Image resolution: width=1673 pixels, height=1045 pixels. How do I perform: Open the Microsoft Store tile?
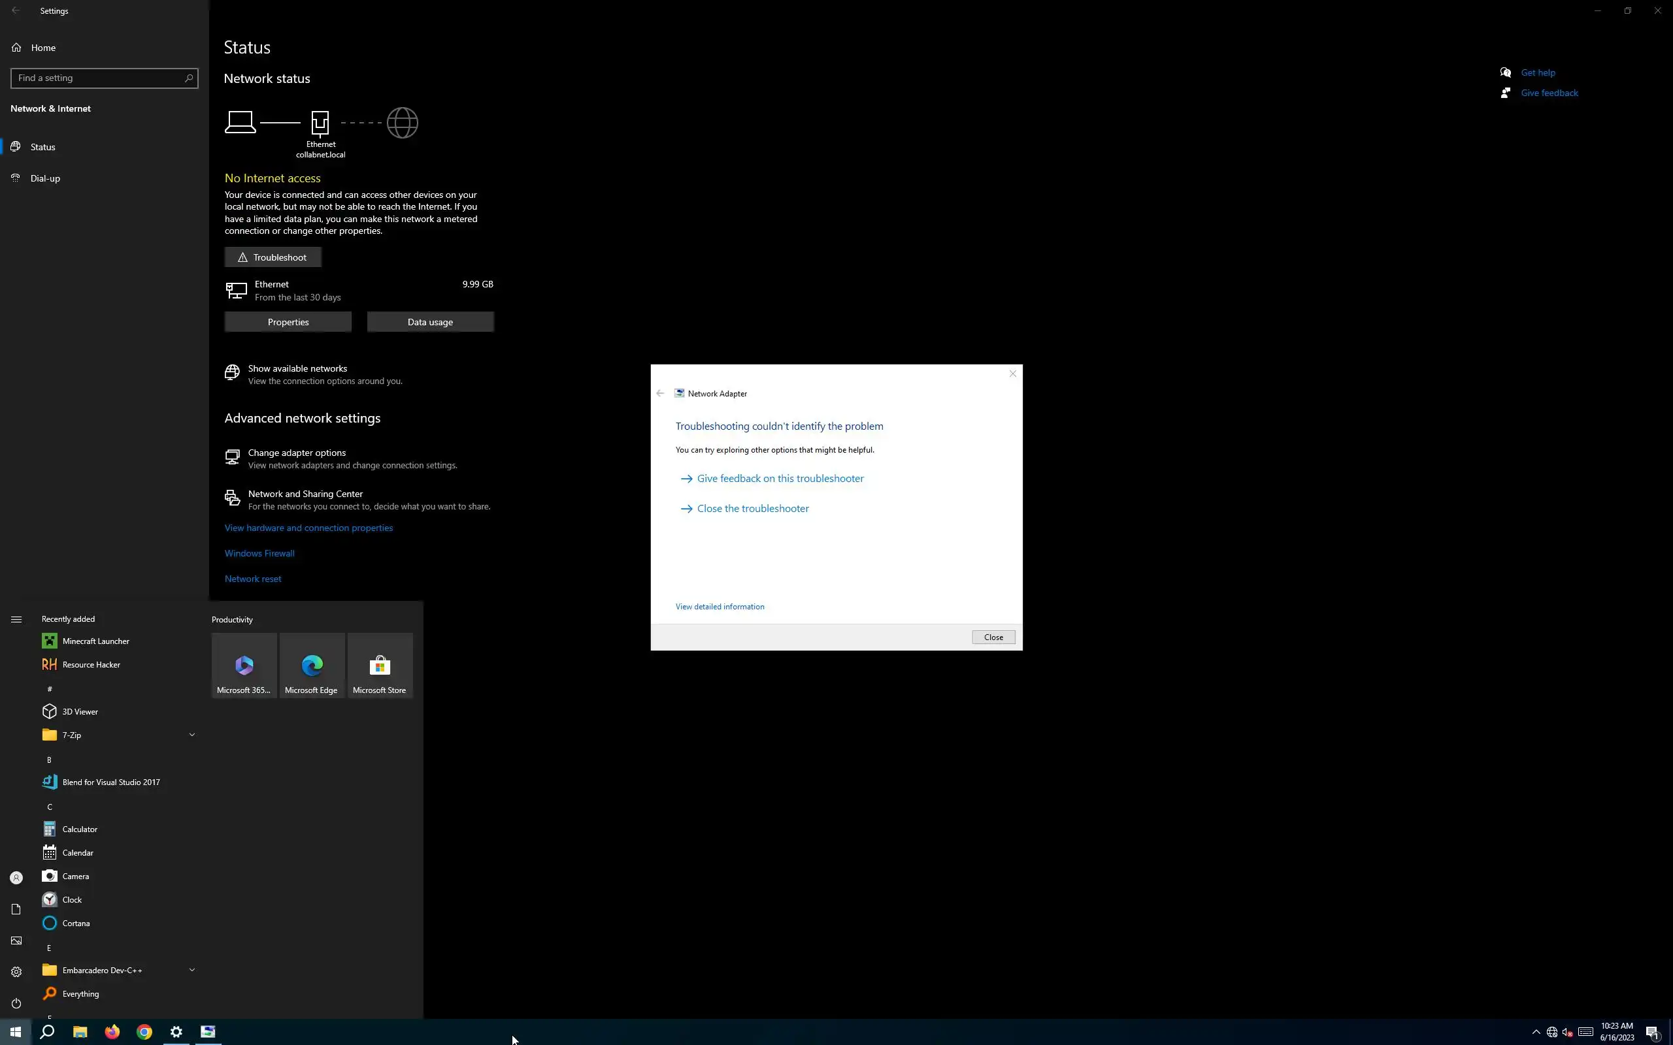[x=380, y=666]
